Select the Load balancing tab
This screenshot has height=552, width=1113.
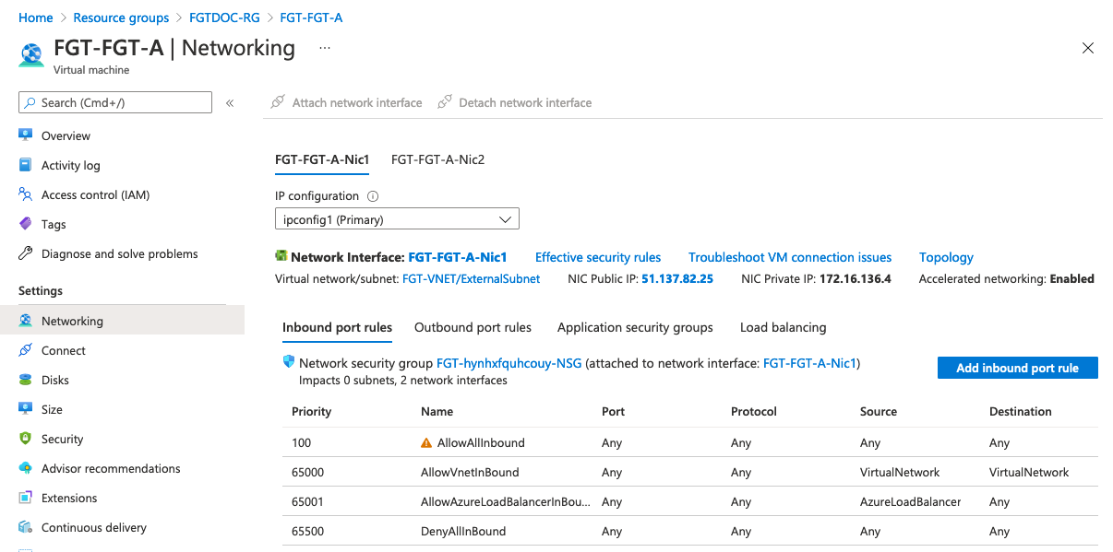[x=783, y=327]
